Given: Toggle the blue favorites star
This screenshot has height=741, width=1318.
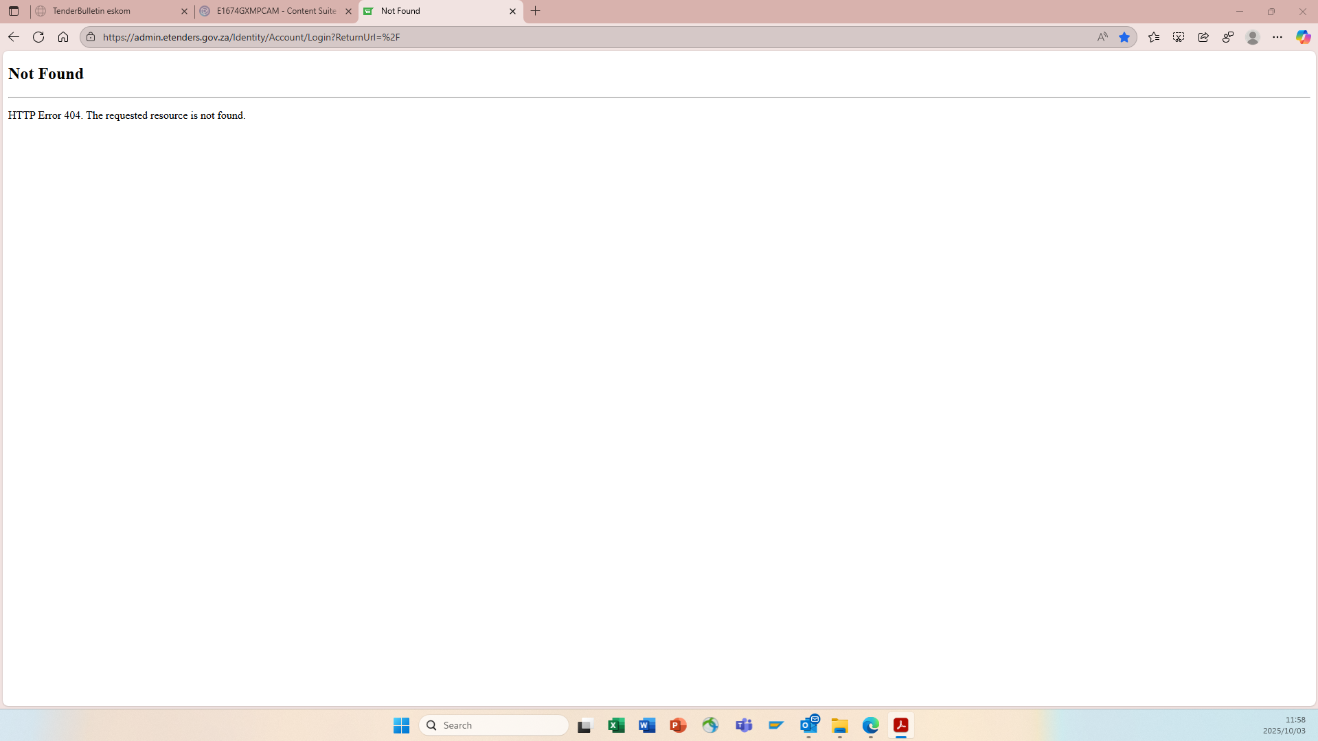Looking at the screenshot, I should tap(1124, 37).
